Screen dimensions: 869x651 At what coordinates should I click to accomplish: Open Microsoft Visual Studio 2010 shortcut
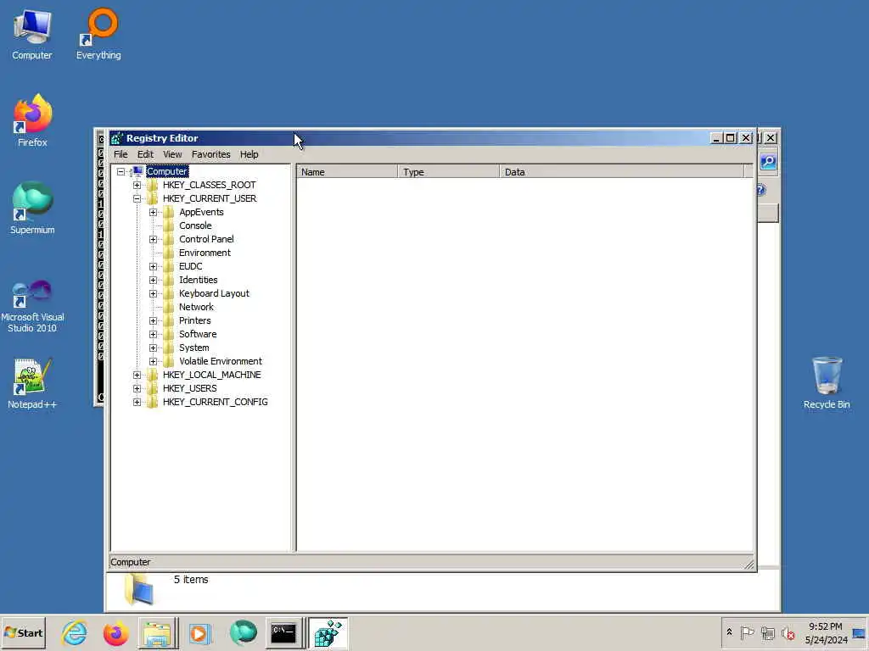[x=32, y=306]
